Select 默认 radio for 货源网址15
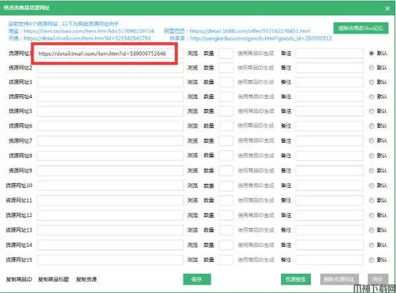Viewport: 396px width, 293px height. (372, 258)
